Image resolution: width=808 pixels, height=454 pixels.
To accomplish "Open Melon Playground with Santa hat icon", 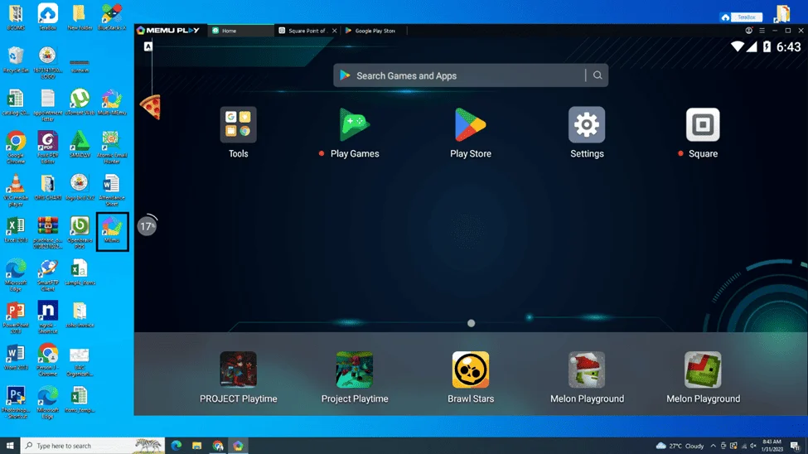I will tap(587, 369).
